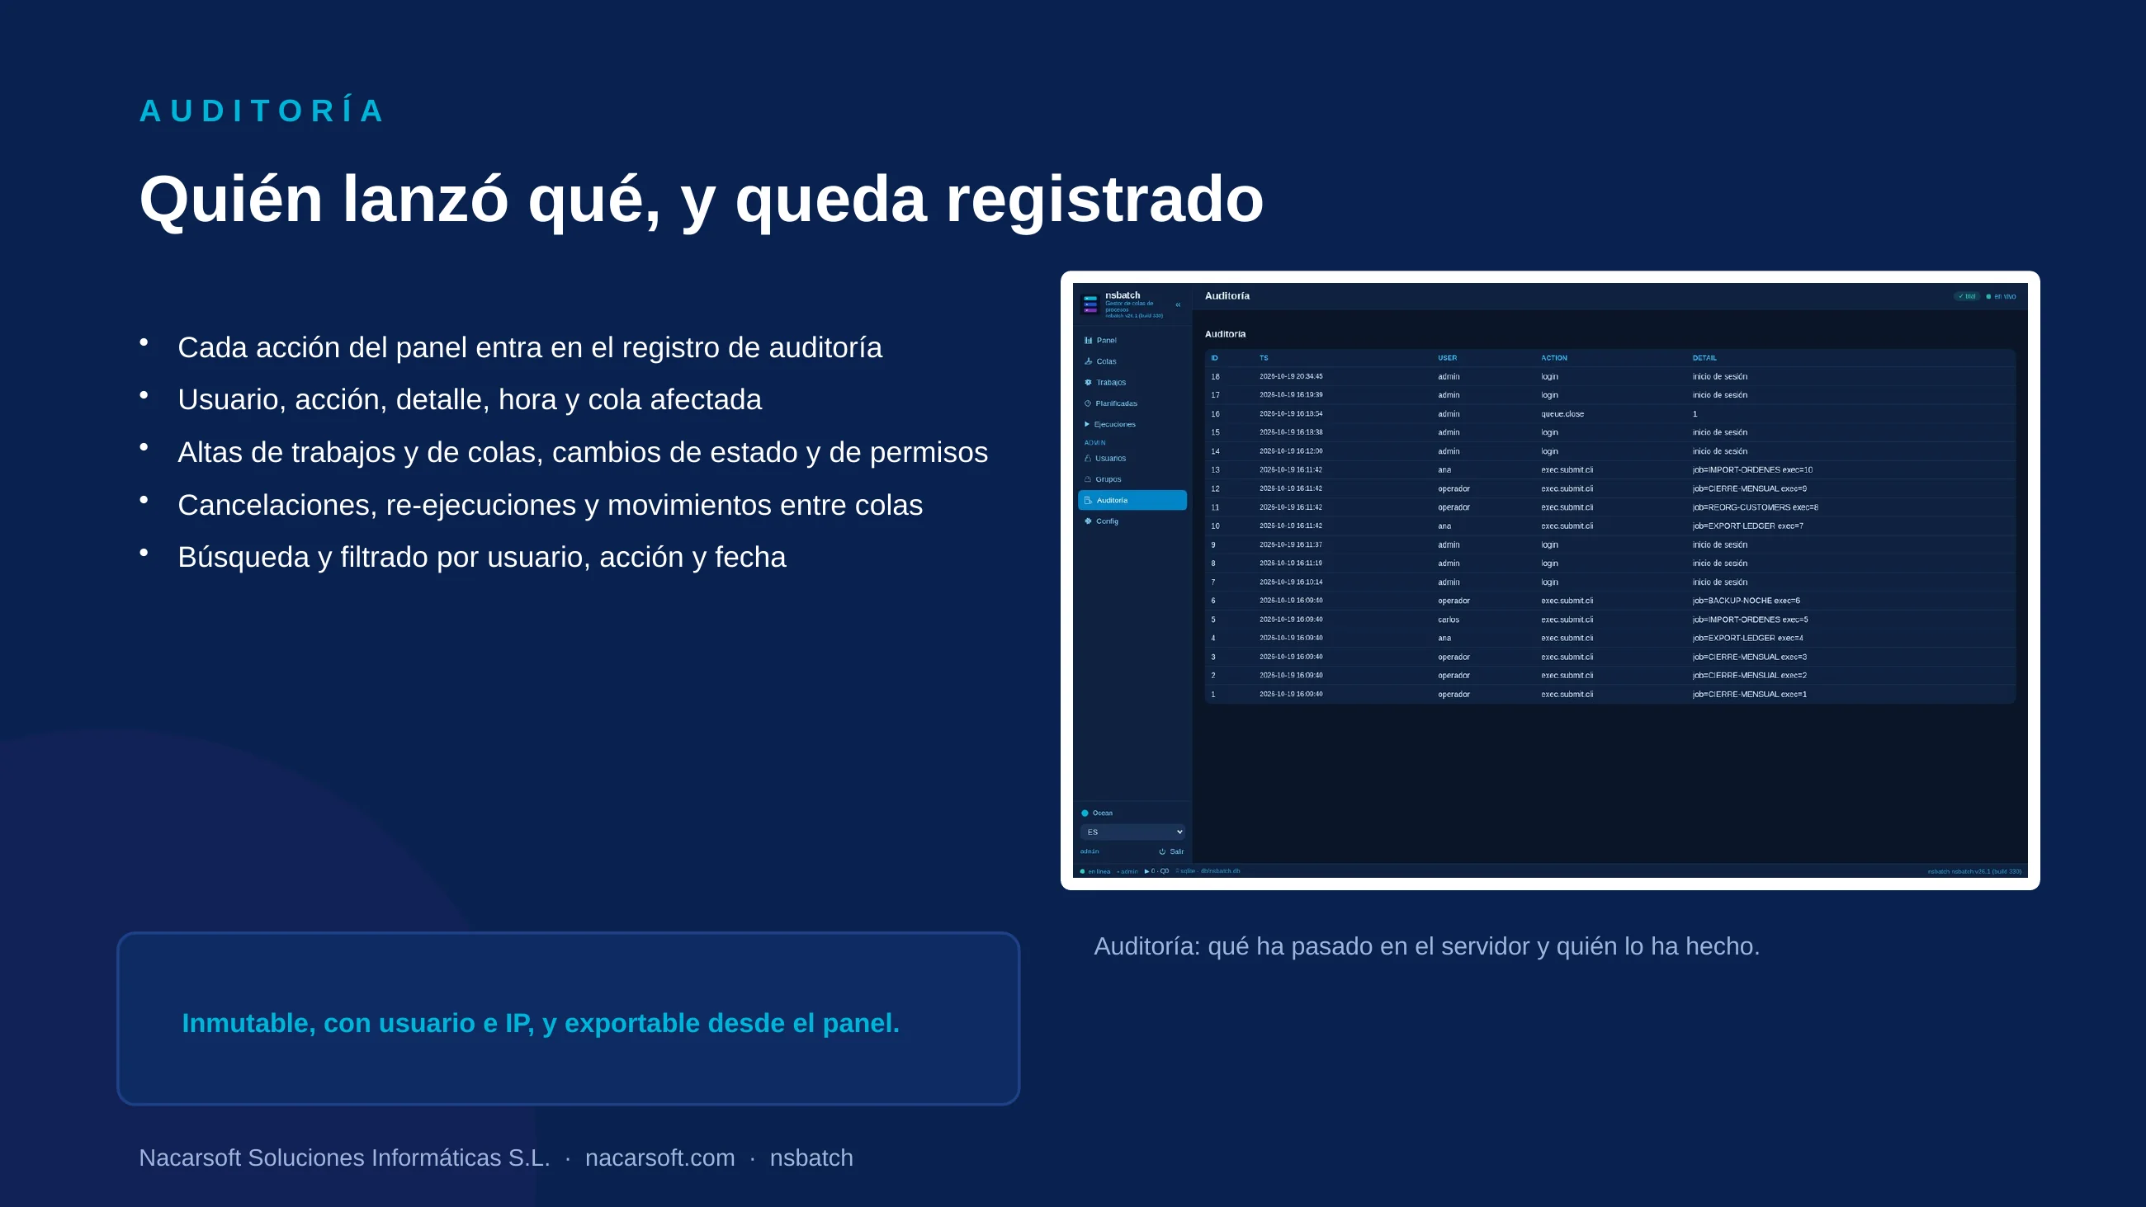Click the en vivo label

[x=2005, y=296]
